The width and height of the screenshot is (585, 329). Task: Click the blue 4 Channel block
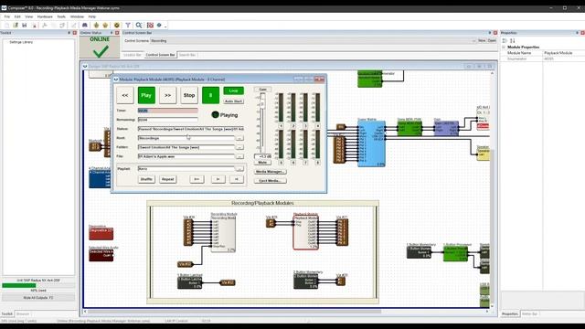pyautogui.click(x=100, y=179)
